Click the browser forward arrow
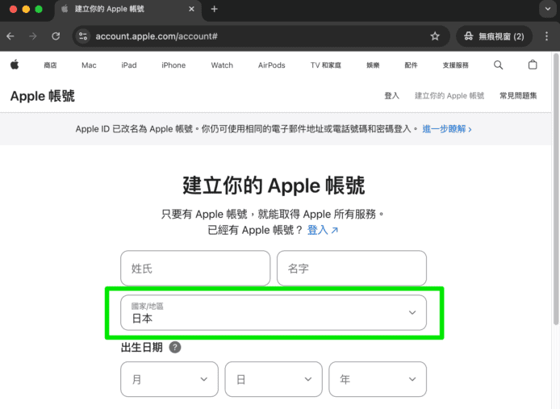Viewport: 560px width, 409px height. pyautogui.click(x=33, y=36)
